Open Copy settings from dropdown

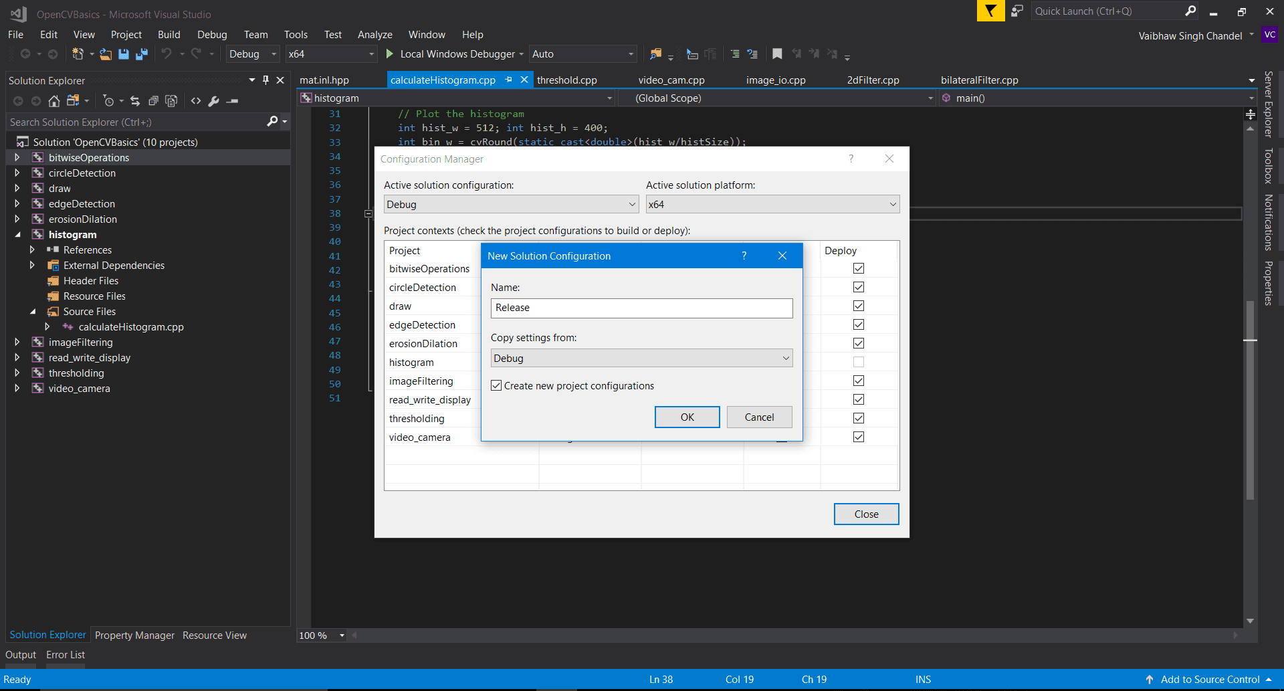[641, 358]
